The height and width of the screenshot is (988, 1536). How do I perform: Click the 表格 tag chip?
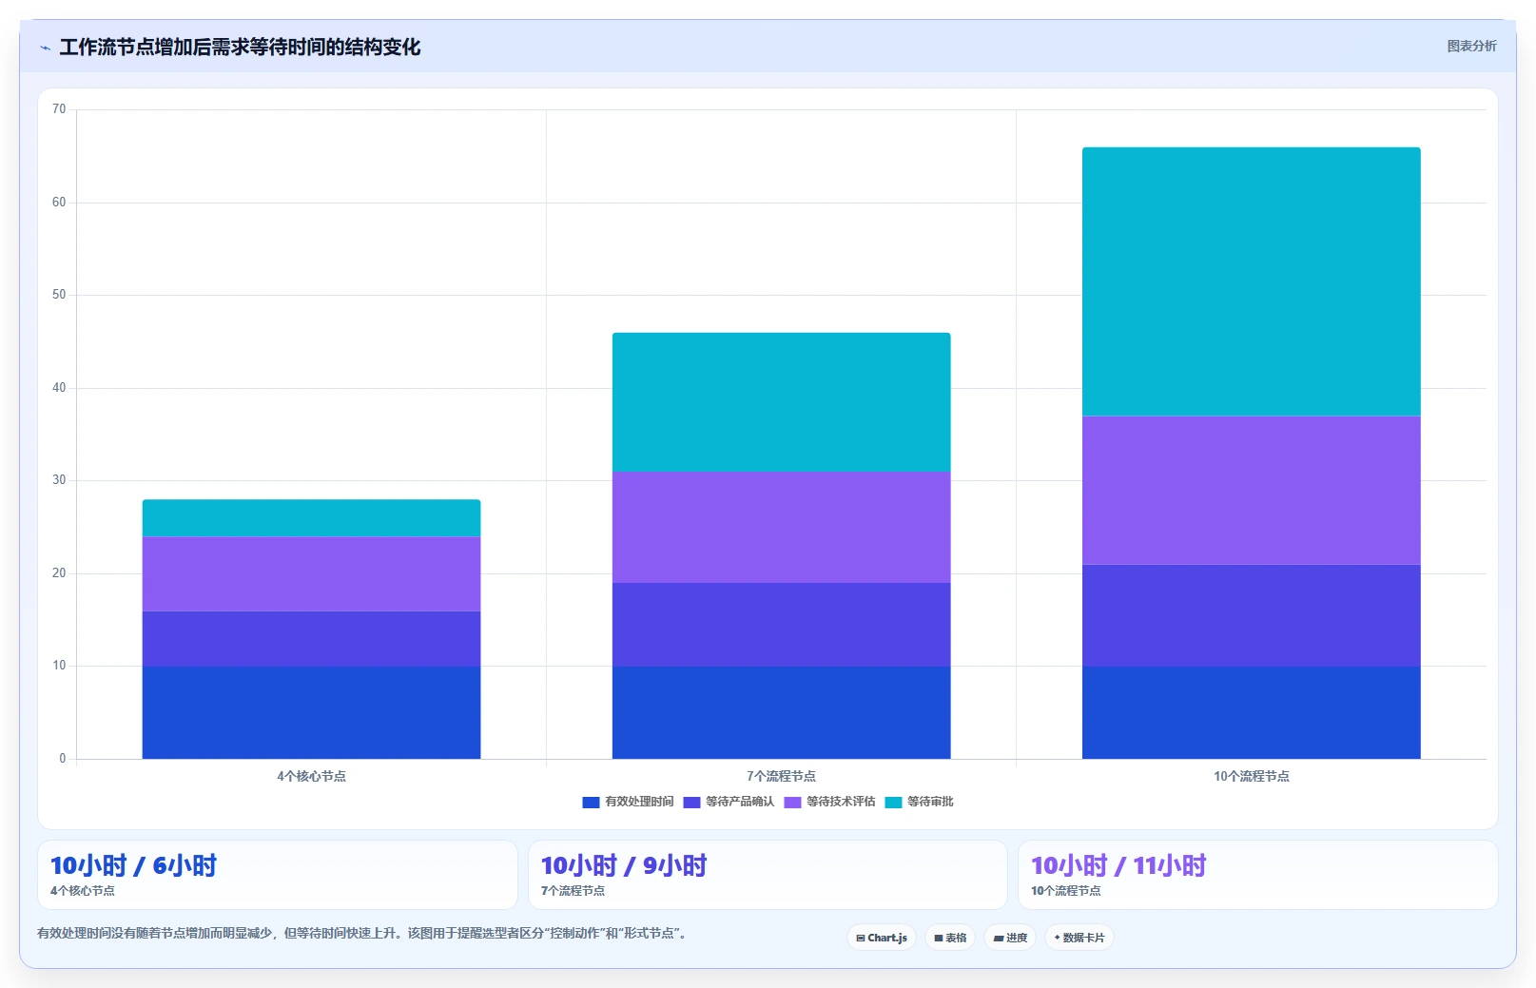click(950, 938)
